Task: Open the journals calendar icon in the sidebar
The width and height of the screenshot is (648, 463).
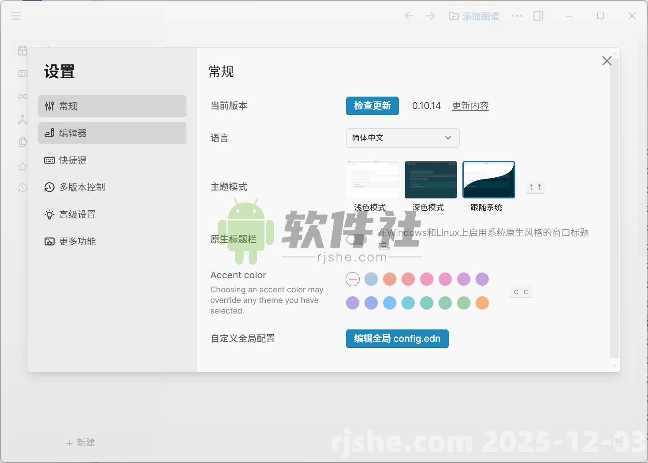Action: coord(22,50)
